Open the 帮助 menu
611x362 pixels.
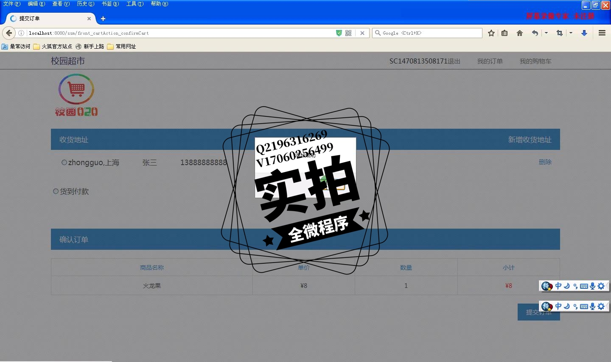[159, 4]
